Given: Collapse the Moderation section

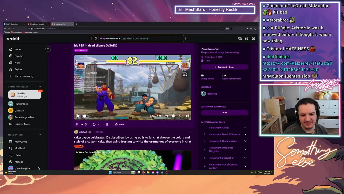Looking at the screenshot, I should tap(40, 135).
